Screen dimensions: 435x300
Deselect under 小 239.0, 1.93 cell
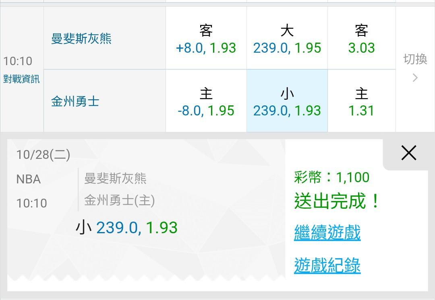(x=287, y=102)
